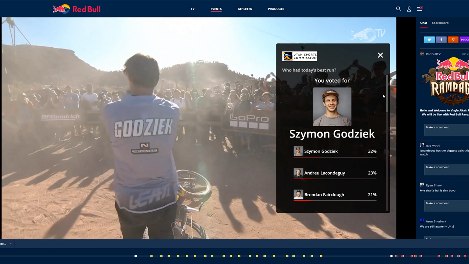The image size is (469, 264).
Task: Switch to the Scoreboard tab
Action: pyautogui.click(x=440, y=23)
